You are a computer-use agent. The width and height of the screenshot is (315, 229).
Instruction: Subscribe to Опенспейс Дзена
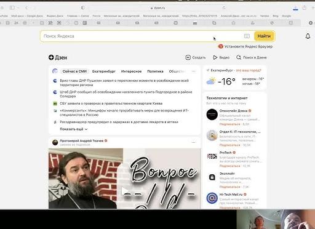coord(229,124)
